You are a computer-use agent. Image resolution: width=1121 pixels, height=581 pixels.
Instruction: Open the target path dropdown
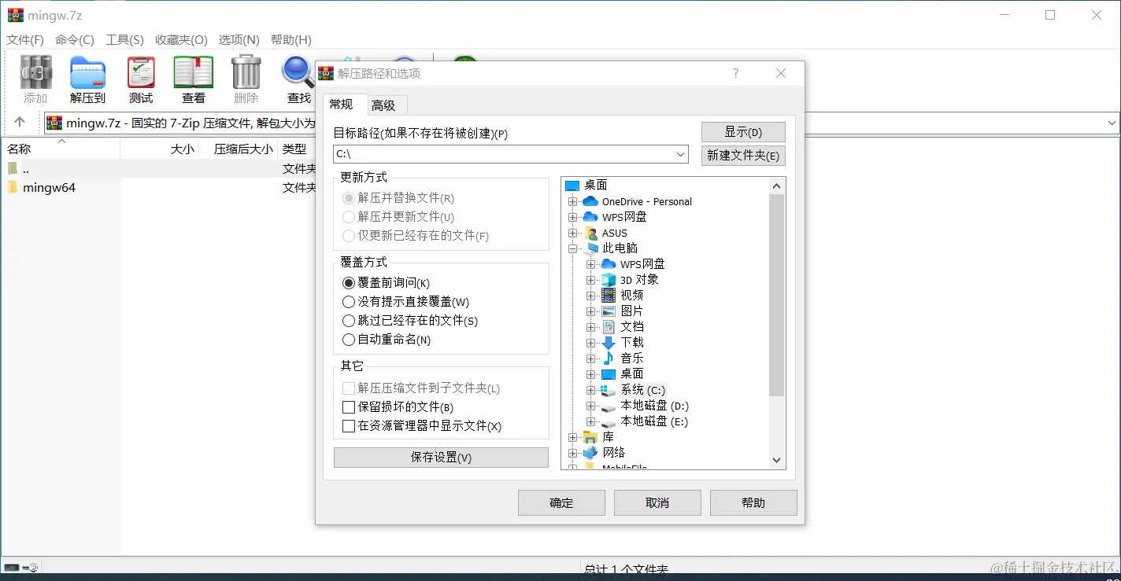coord(680,154)
